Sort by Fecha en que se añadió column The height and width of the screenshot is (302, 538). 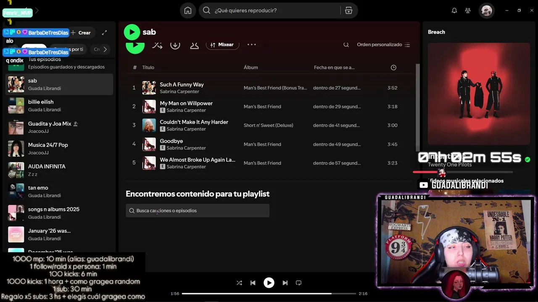tap(334, 68)
